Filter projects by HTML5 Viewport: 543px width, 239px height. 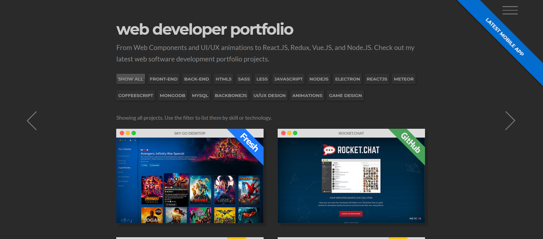[224, 79]
